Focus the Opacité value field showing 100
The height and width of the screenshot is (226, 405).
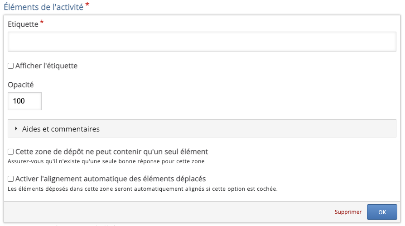(25, 101)
